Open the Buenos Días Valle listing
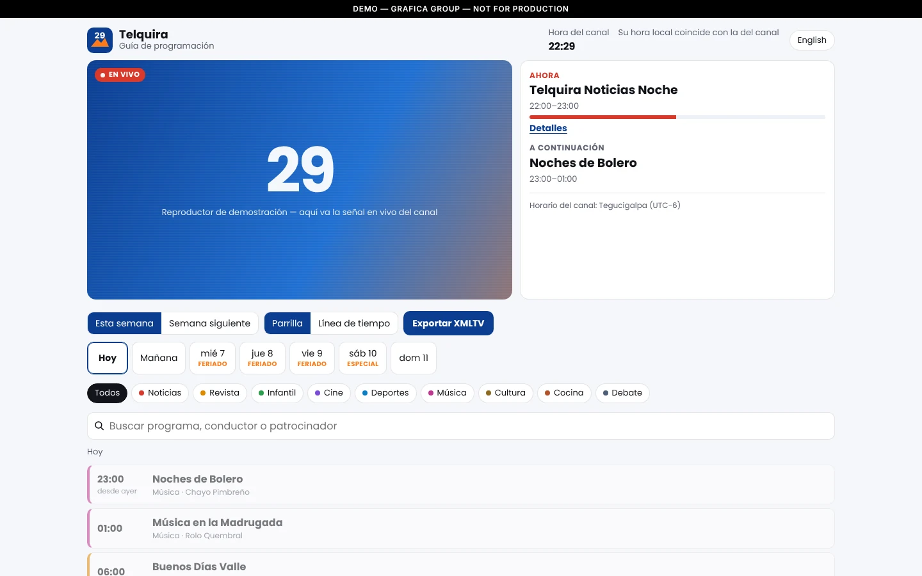 pyautogui.click(x=461, y=566)
